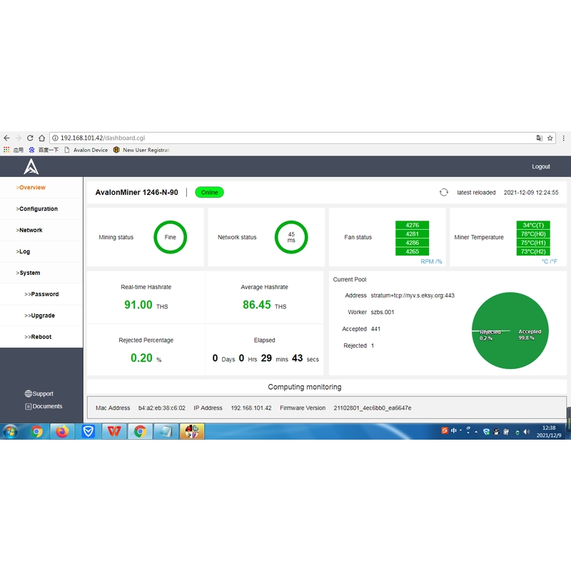The image size is (571, 571).
Task: Open the Password submenu
Action: coord(41,294)
